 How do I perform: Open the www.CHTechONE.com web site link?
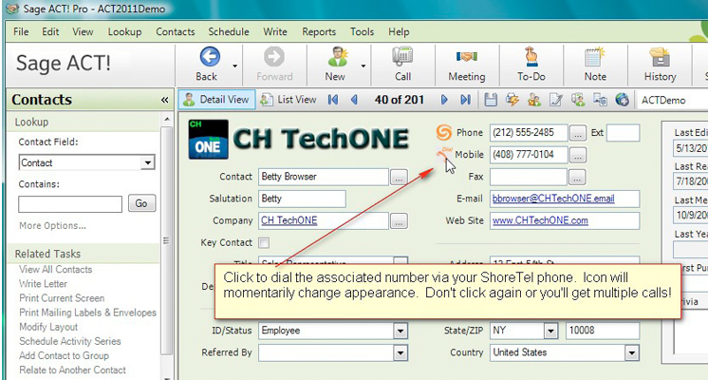(540, 220)
